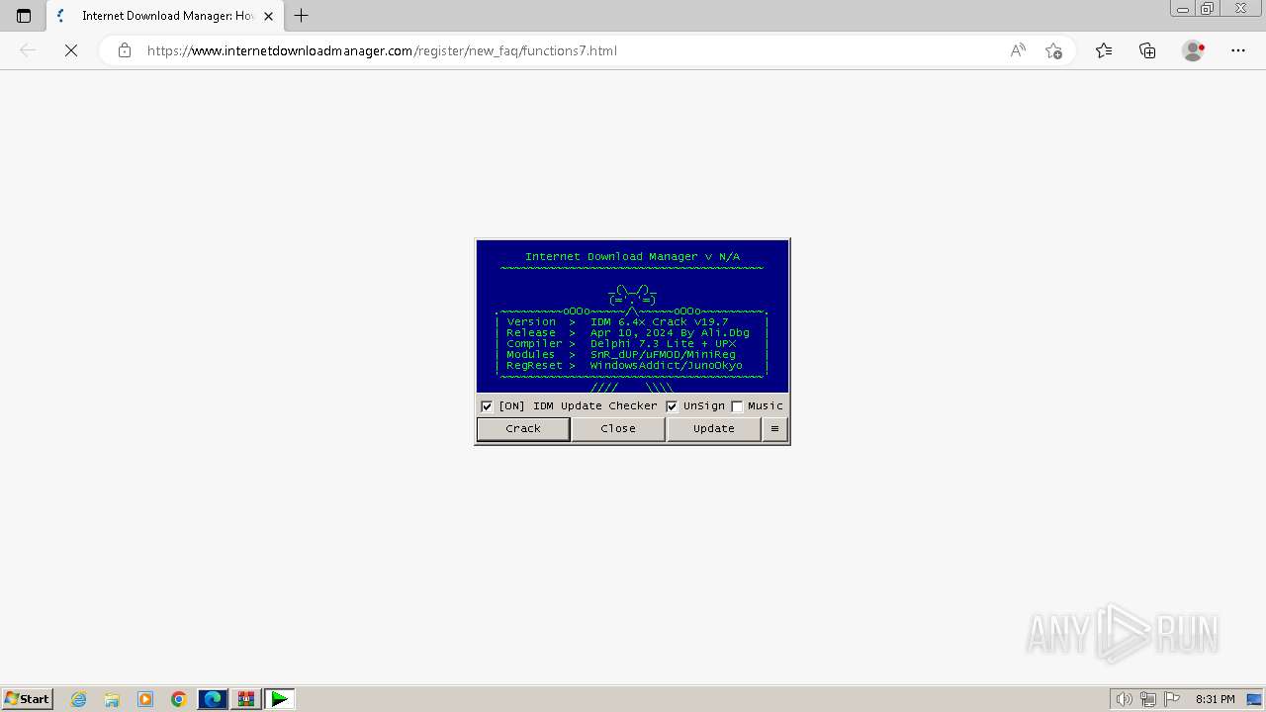Restore down the Edge browser window
1266x712 pixels.
coord(1208,9)
